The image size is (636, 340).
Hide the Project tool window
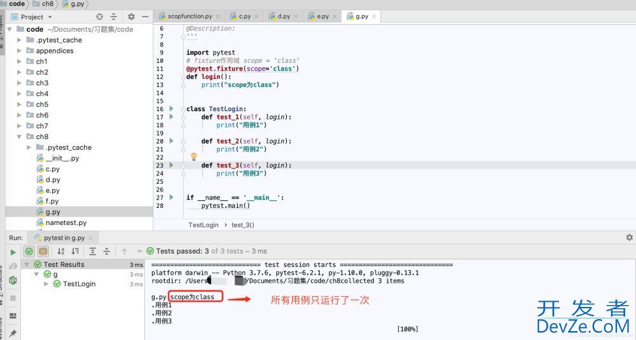coord(145,17)
